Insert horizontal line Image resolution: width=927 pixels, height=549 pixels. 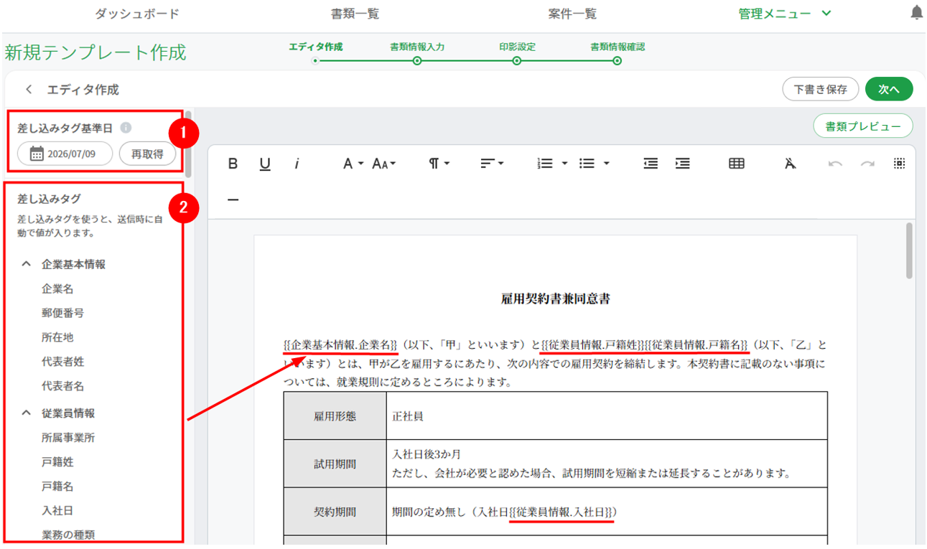[x=233, y=200]
